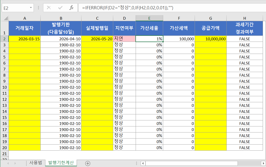
Task: Select row 2 header
Action: click(4, 39)
